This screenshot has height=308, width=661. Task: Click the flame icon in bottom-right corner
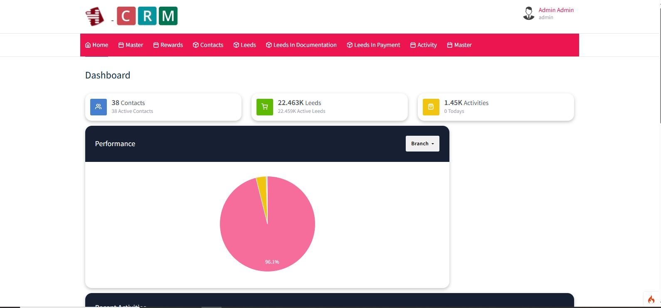(x=651, y=299)
